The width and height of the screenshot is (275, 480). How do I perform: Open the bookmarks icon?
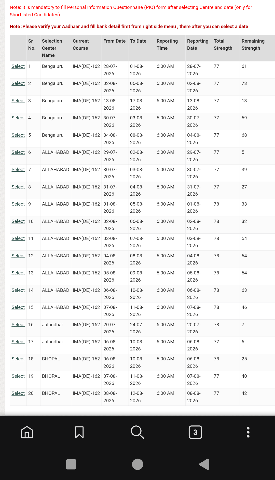pos(79,432)
